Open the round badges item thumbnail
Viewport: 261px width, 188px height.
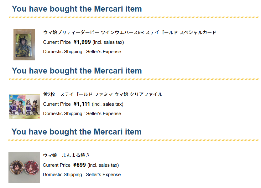(24, 167)
